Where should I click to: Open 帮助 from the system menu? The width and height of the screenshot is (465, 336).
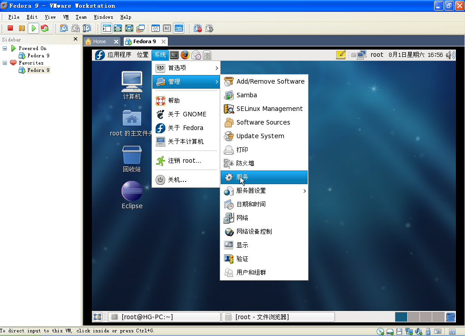[186, 101]
